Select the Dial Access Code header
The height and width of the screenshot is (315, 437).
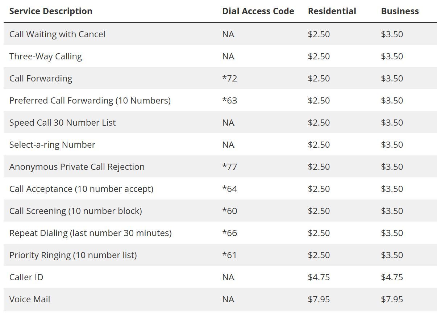coord(258,11)
